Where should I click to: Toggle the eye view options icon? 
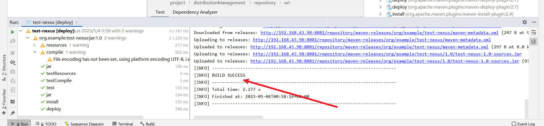click(x=13, y=62)
